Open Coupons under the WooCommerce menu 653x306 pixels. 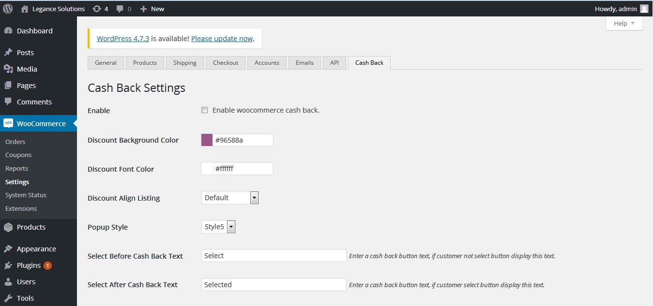pyautogui.click(x=18, y=155)
